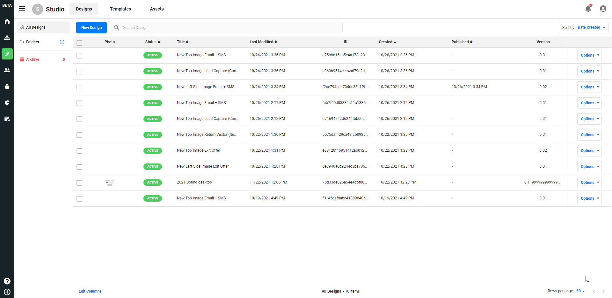Switch to the Templates tab
This screenshot has height=298, width=612.
click(x=120, y=9)
